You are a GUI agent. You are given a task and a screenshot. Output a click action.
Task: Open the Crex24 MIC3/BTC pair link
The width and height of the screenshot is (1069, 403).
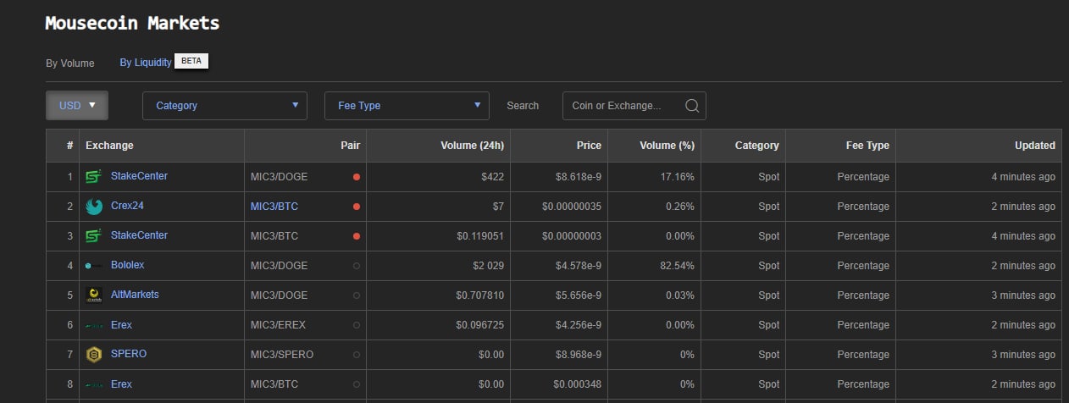(274, 207)
